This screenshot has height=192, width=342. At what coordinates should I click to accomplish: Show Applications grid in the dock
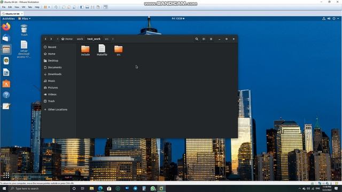(6, 175)
